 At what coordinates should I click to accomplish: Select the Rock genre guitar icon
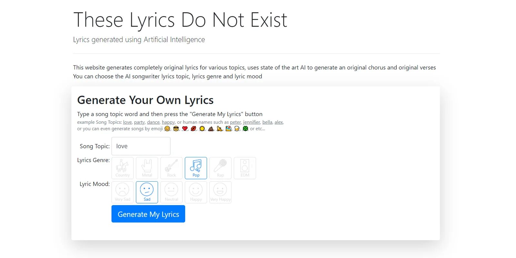[x=172, y=168]
